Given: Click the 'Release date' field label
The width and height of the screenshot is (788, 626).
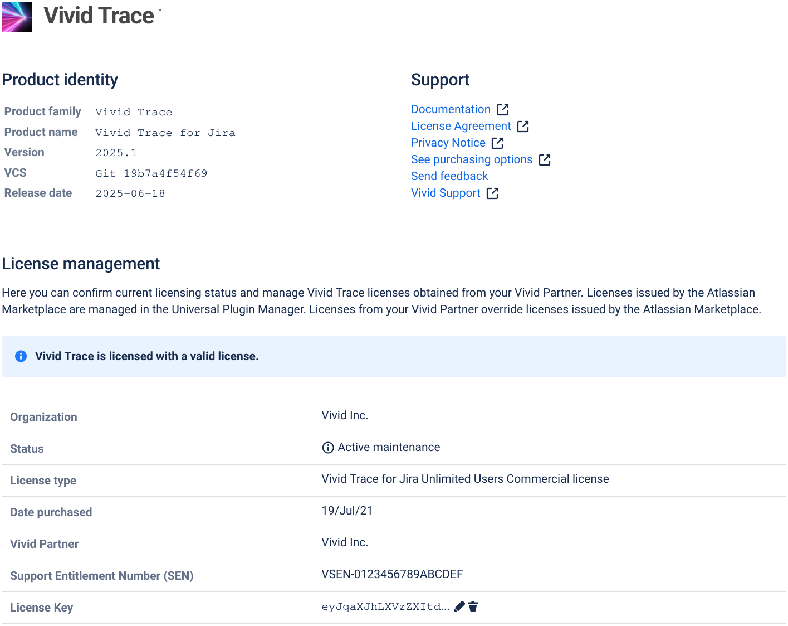Looking at the screenshot, I should tap(38, 193).
